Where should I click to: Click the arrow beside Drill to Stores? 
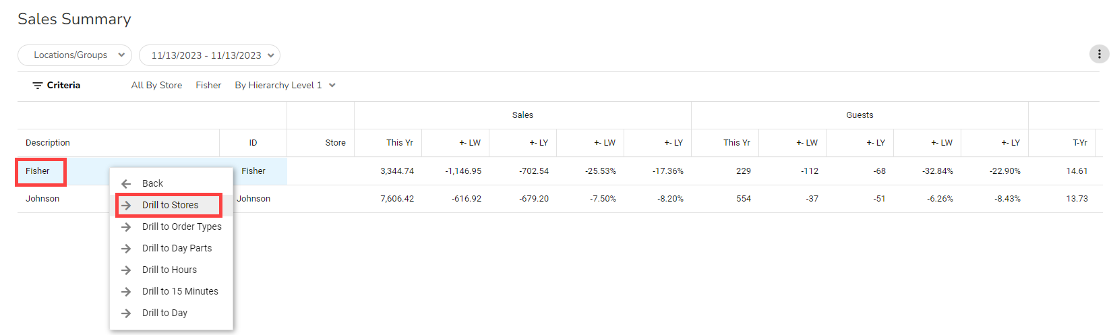pyautogui.click(x=126, y=205)
